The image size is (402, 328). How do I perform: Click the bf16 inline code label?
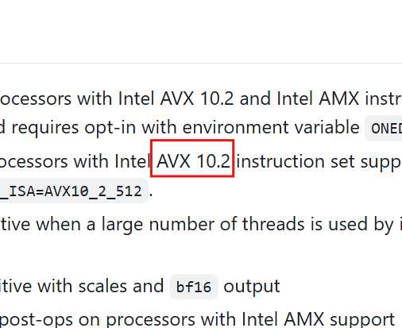coord(194,287)
